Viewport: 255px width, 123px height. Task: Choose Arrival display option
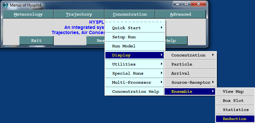point(190,73)
